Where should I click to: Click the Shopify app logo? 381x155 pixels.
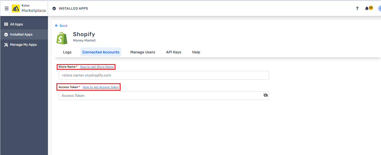[62, 38]
